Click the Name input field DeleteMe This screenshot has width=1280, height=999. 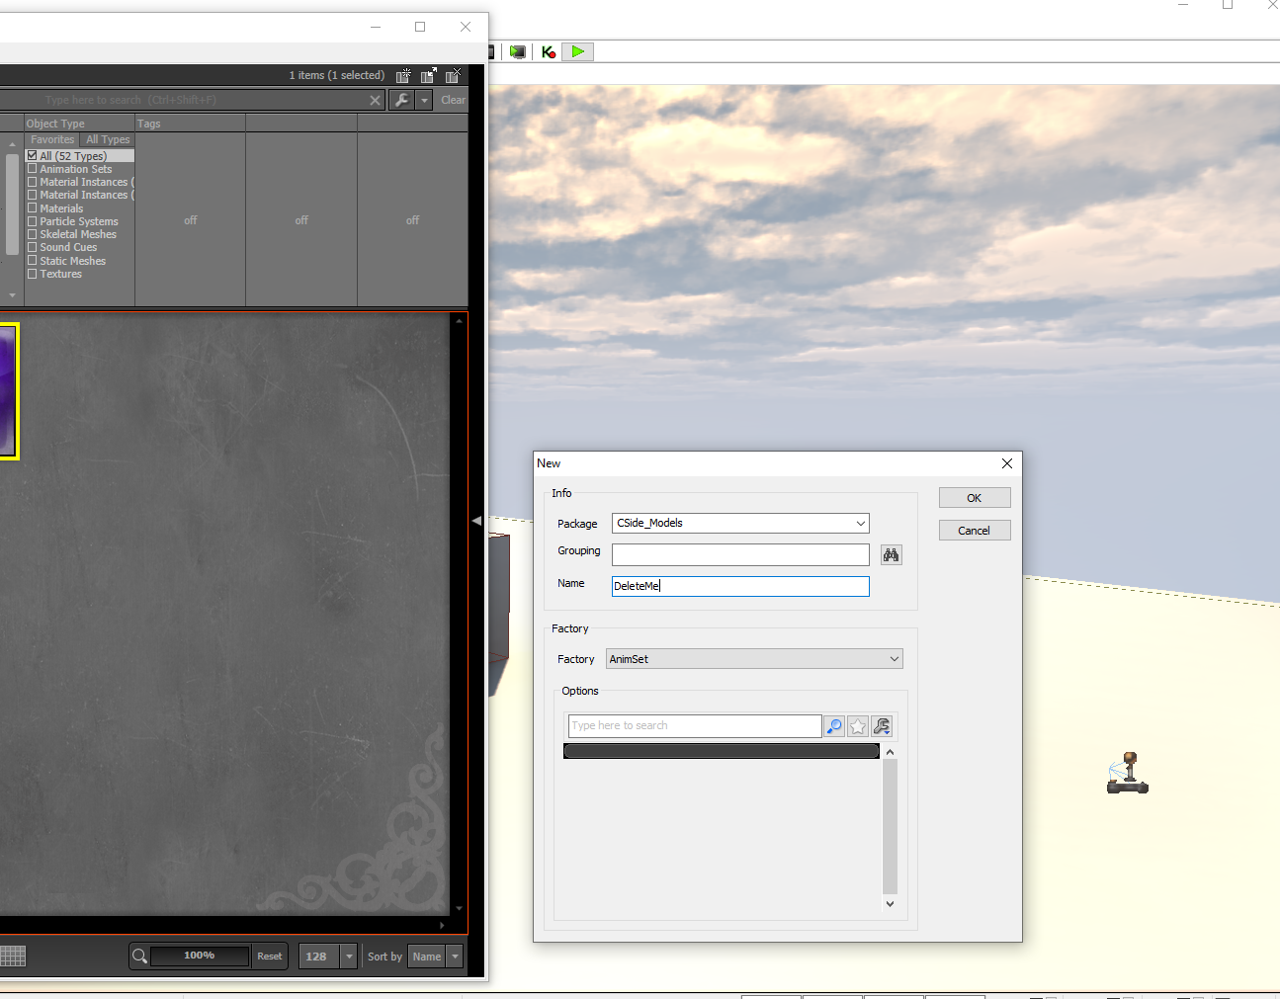tap(740, 586)
